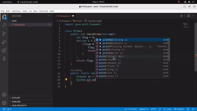The width and height of the screenshot is (197, 111).
Task: Change UTF-8 file encoding
Action: (x=153, y=109)
